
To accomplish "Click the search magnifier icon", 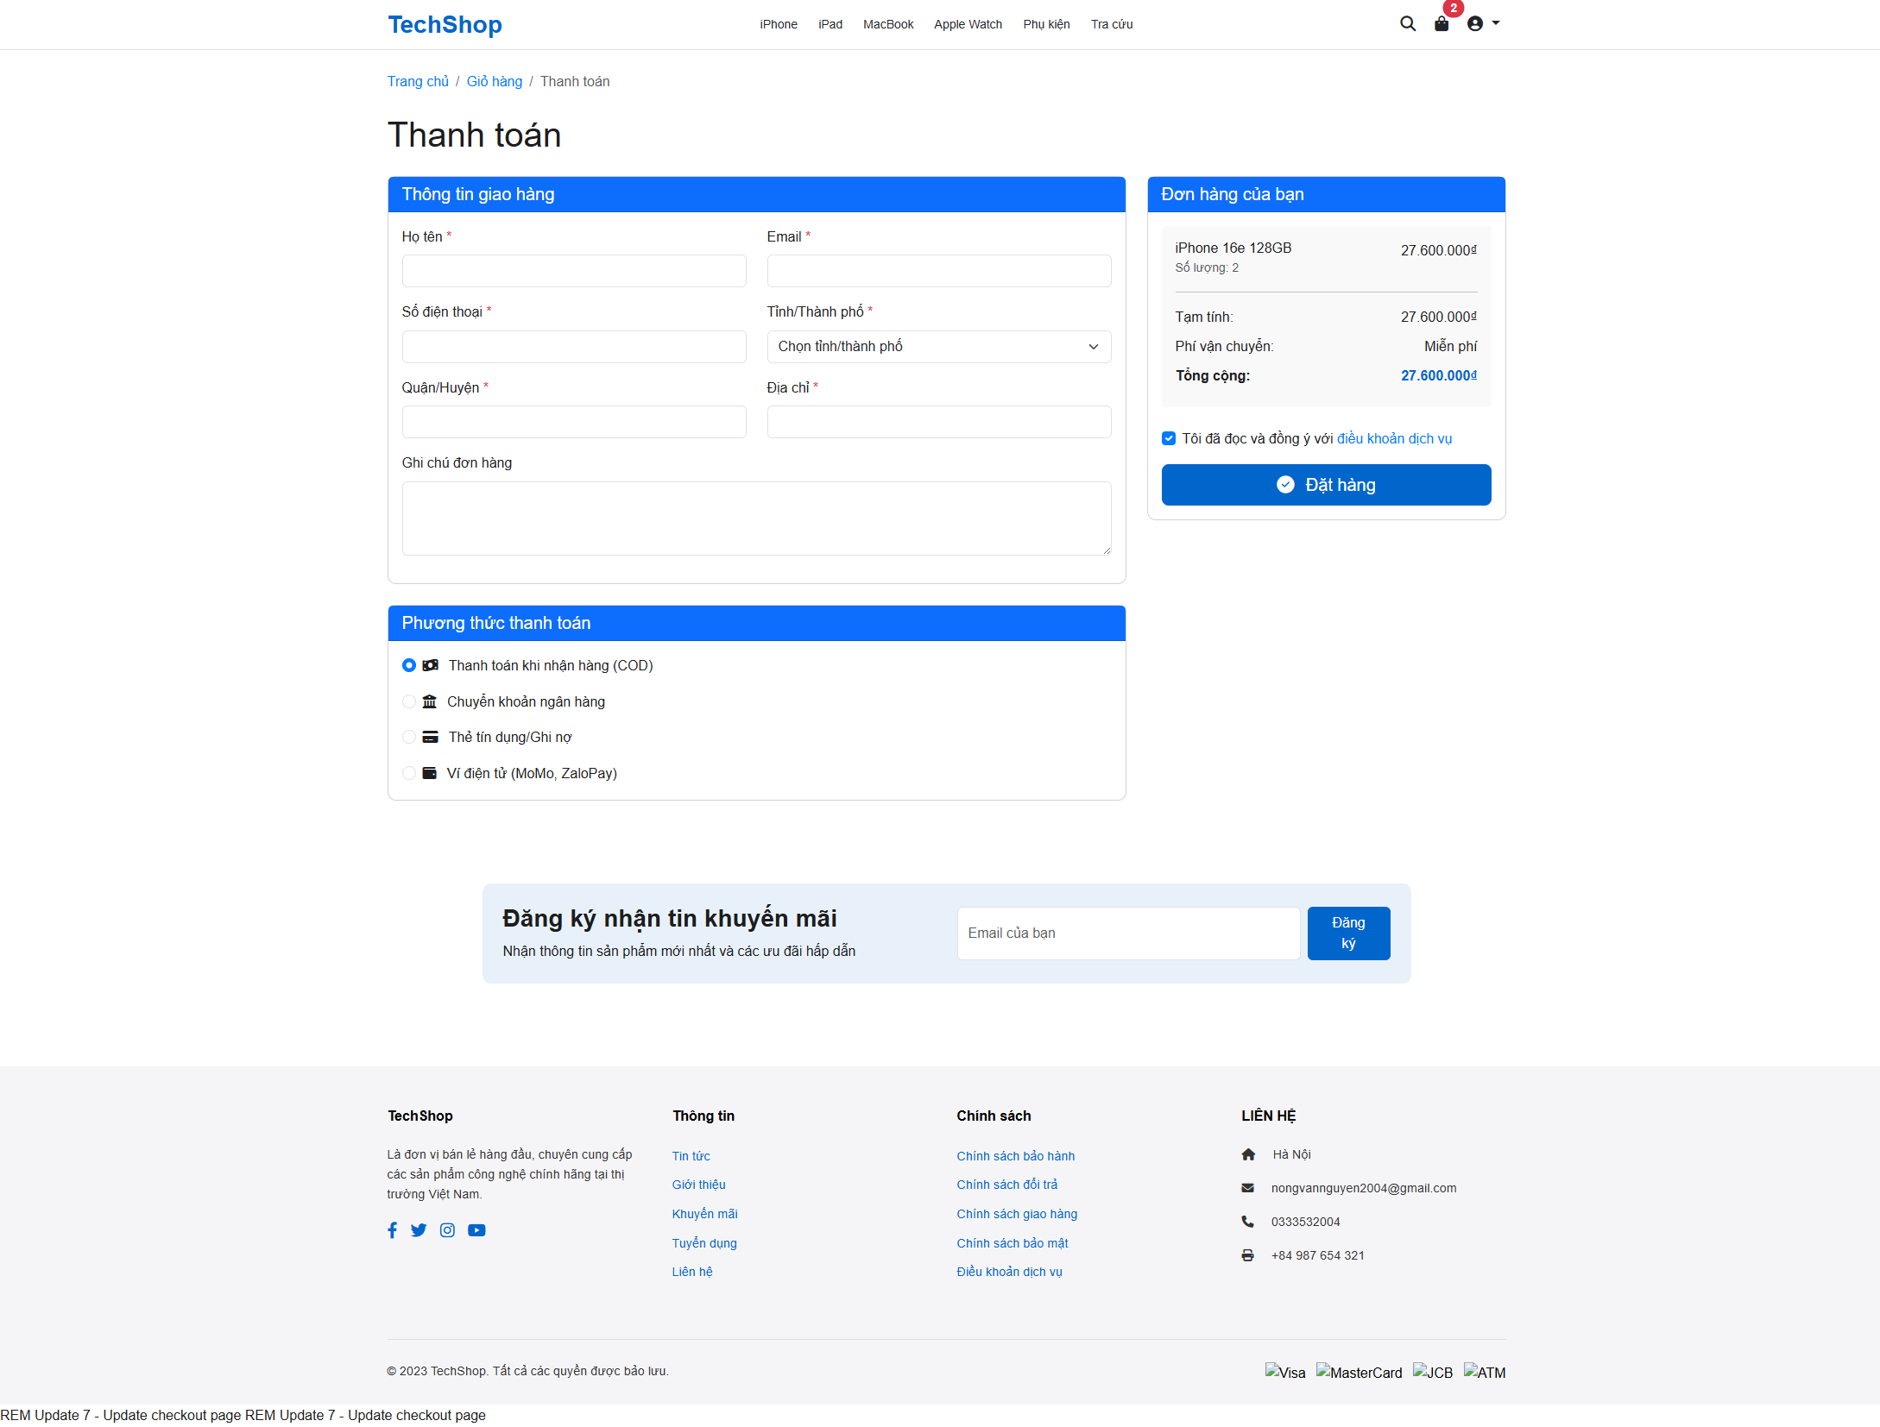I will [1408, 24].
